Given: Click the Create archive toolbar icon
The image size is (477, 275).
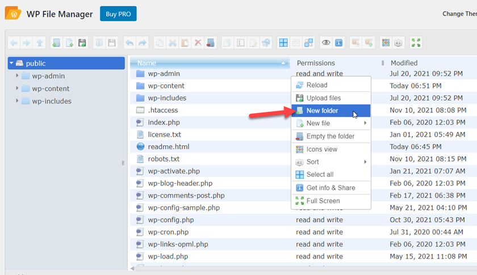Looking at the screenshot, I should coord(369,43).
